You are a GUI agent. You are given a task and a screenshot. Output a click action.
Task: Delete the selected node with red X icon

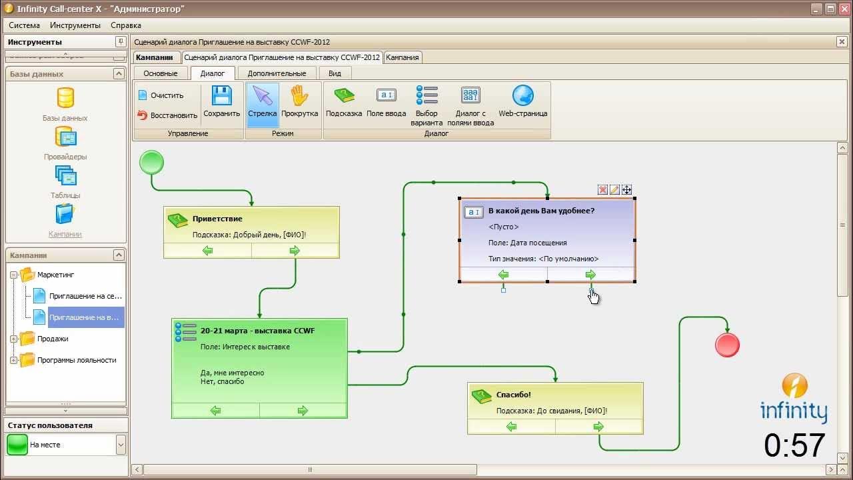click(x=602, y=190)
